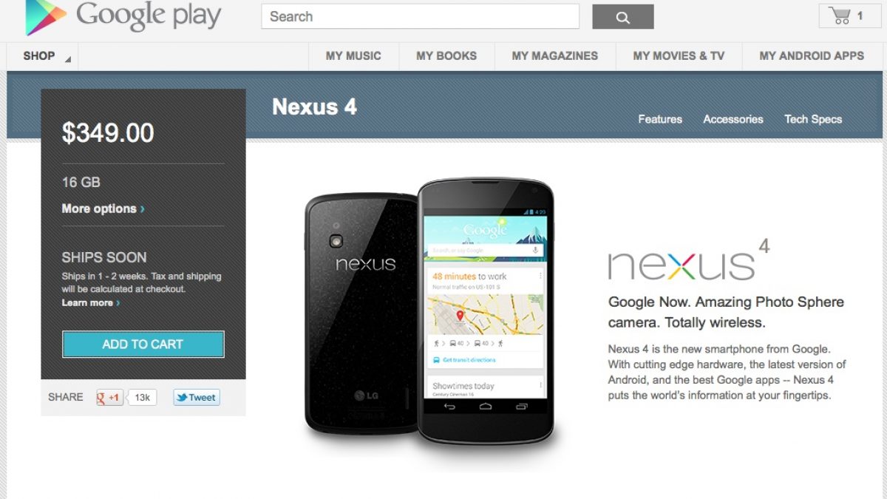Click the Nexus 4 back view image
The height and width of the screenshot is (499, 887).
[361, 313]
